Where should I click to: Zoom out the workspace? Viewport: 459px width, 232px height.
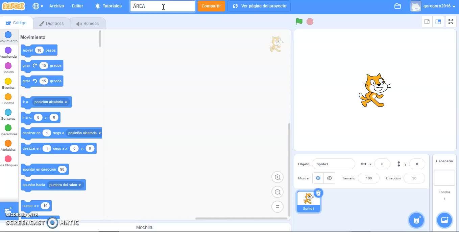click(277, 192)
